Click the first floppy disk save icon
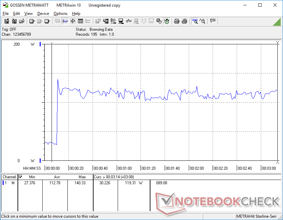The image size is (283, 220). pyautogui.click(x=7, y=21)
